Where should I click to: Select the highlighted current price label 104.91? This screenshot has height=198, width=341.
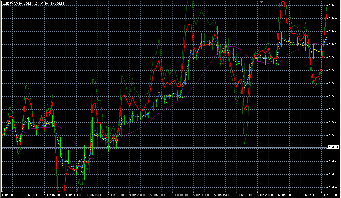click(x=334, y=147)
